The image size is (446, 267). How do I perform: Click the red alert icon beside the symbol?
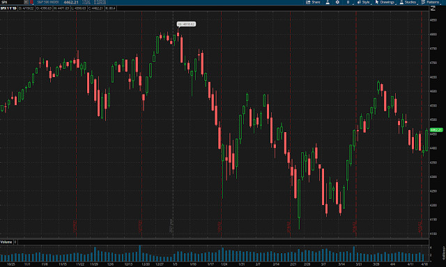(31, 2)
